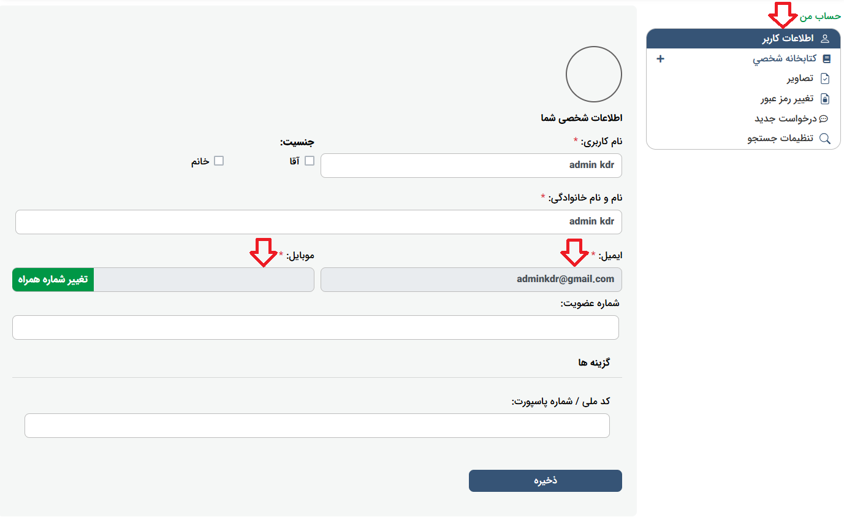844x517 pixels.
Task: Open the کتابخانه شخصي menu item
Action: 785,59
